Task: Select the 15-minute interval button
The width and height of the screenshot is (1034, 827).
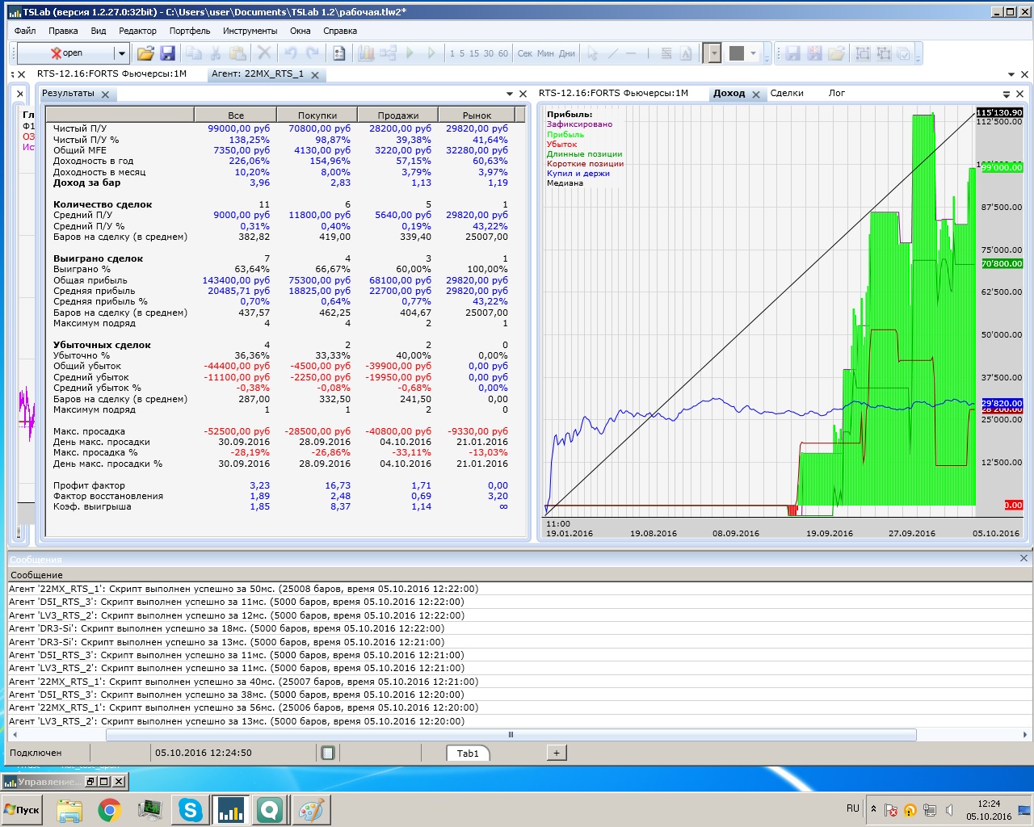Action: click(x=474, y=53)
